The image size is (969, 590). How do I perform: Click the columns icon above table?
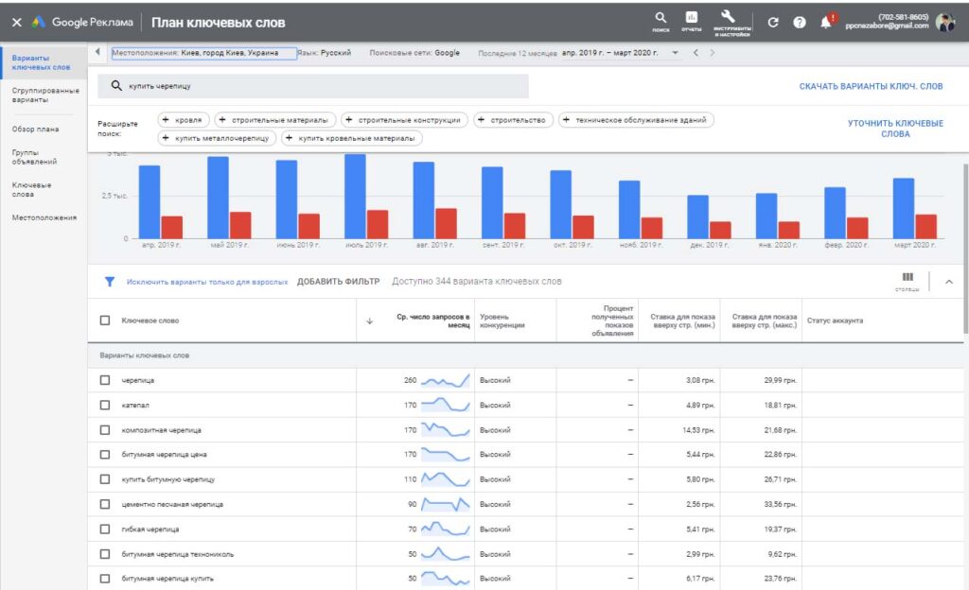907,278
